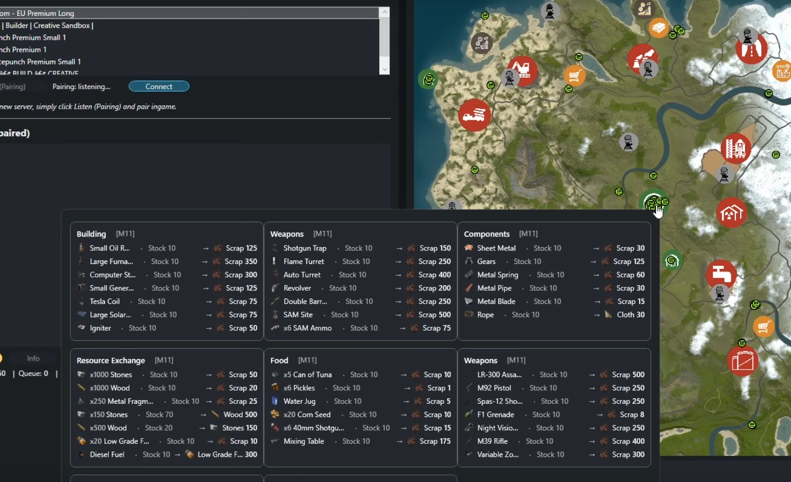
Task: Select the grey lighthouse icon overlapping the Excavator
Action: coord(509,79)
